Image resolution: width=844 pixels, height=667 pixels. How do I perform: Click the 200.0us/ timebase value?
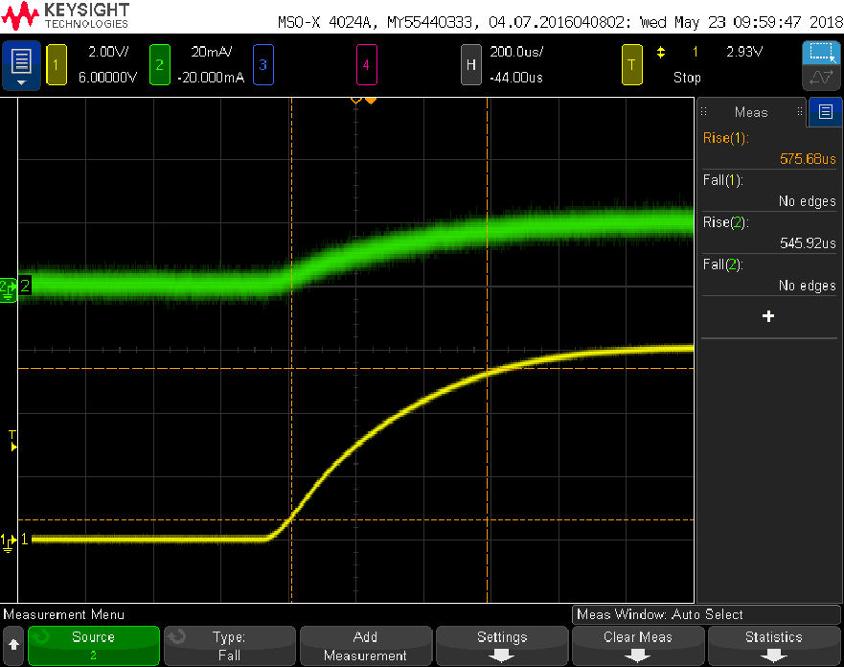(x=516, y=52)
